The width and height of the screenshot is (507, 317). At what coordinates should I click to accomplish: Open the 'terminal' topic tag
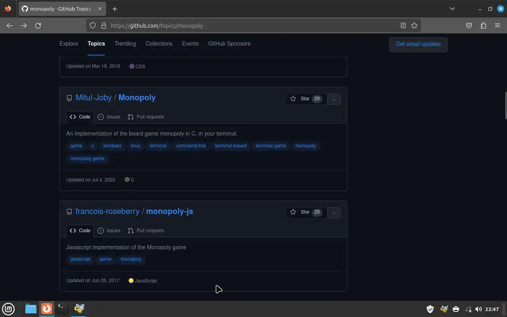(158, 146)
